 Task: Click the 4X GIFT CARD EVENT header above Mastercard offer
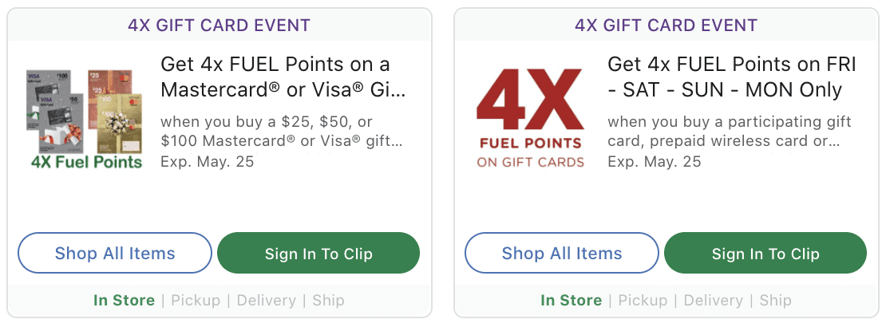pyautogui.click(x=219, y=25)
